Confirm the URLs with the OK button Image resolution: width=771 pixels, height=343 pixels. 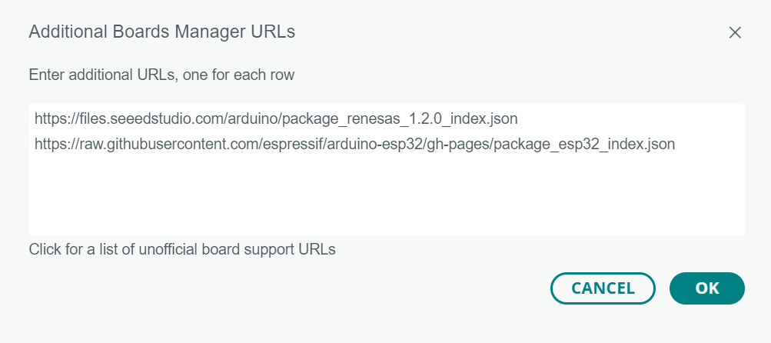(x=707, y=288)
